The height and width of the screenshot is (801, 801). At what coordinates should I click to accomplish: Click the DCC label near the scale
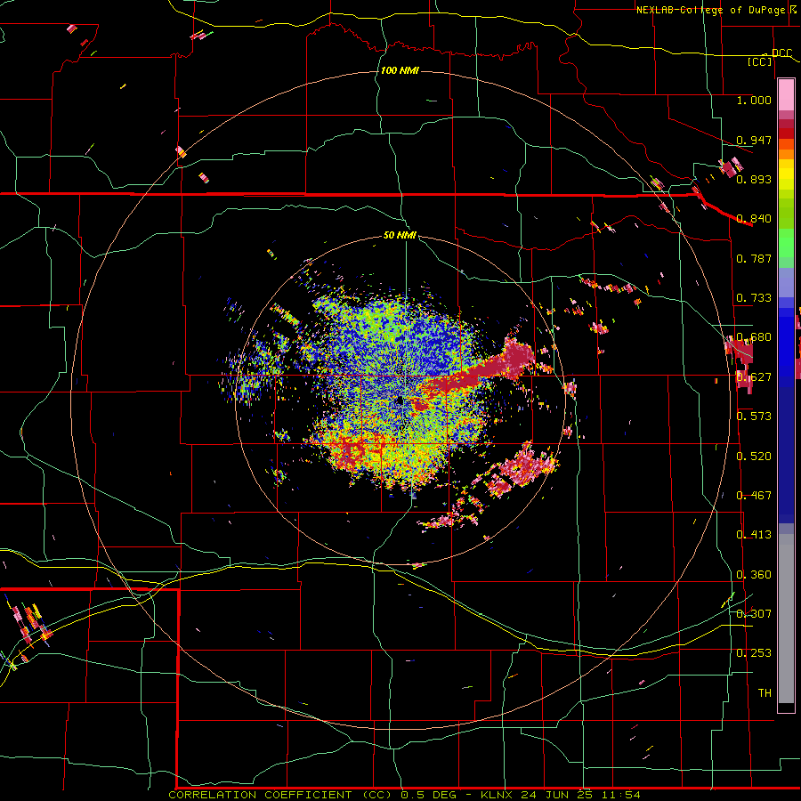tap(781, 53)
